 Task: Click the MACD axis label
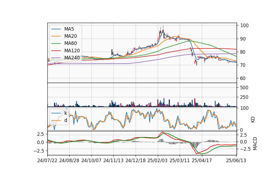tap(255, 144)
